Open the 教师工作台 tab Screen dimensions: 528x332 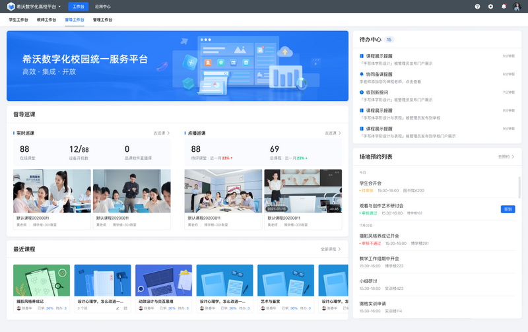[46, 20]
